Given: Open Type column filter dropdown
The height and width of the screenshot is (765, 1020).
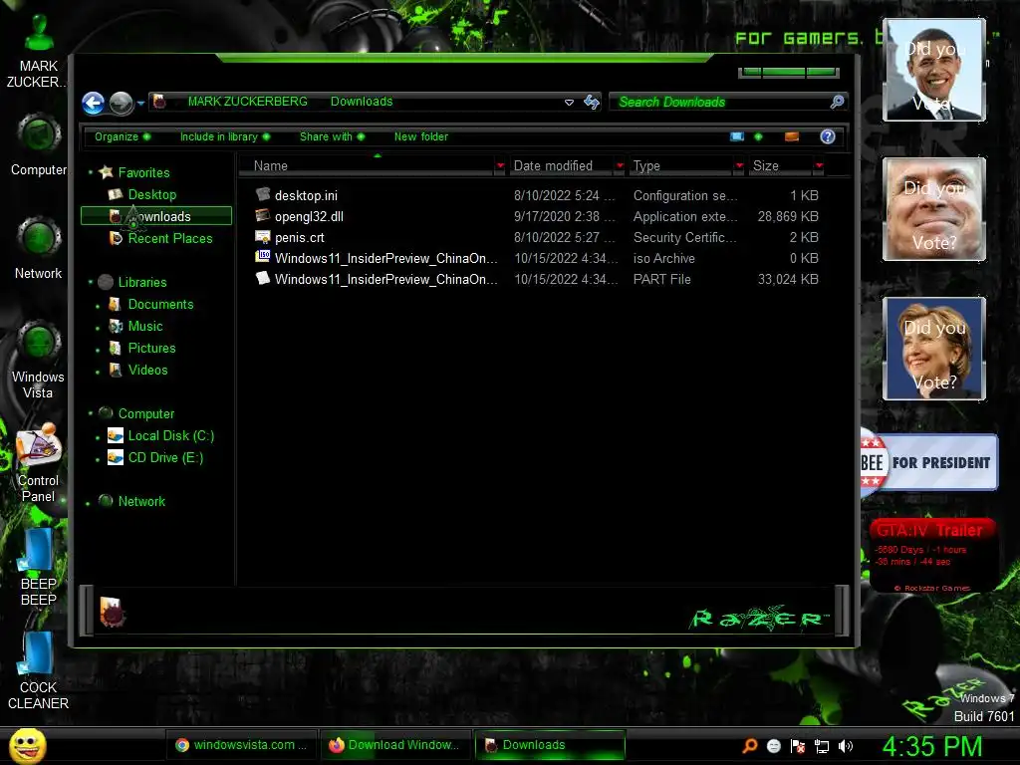Looking at the screenshot, I should (x=739, y=166).
